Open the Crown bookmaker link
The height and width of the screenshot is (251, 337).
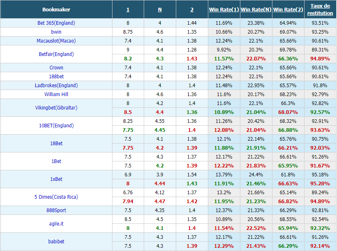(56, 68)
